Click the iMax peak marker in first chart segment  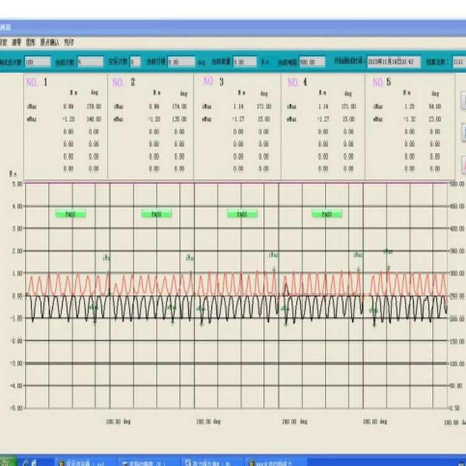click(x=106, y=258)
